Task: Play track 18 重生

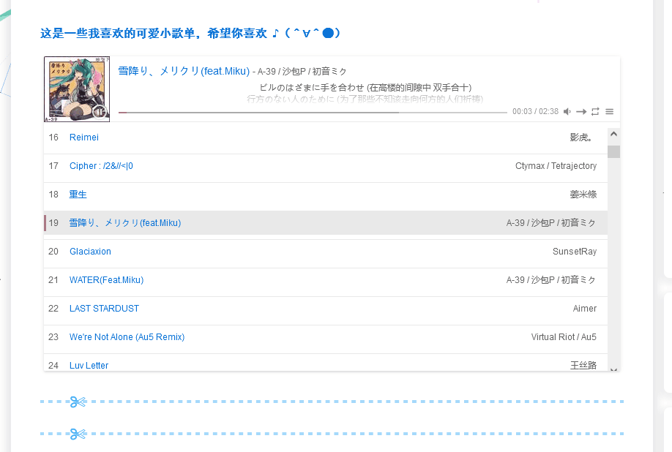Action: (x=326, y=195)
